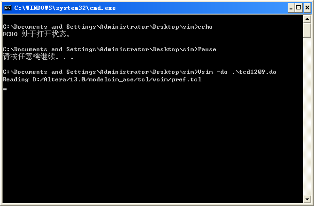Click the empty scrollbar track below the thumb
The image size is (314, 206).
307,116
